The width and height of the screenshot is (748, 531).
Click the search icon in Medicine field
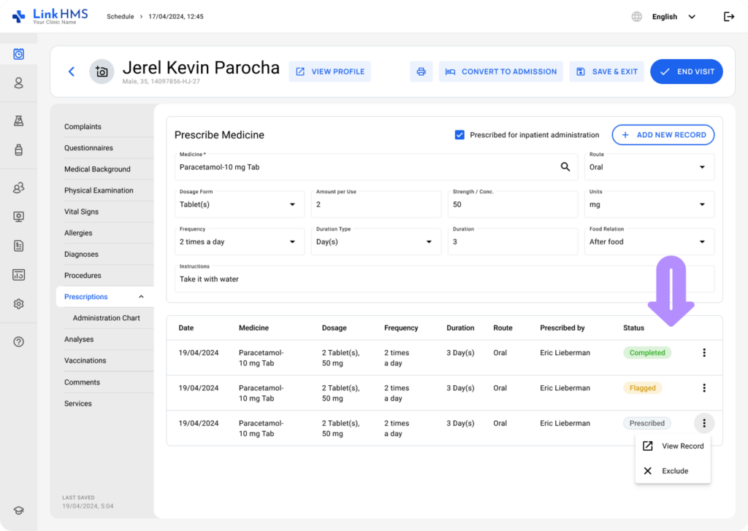pos(565,167)
